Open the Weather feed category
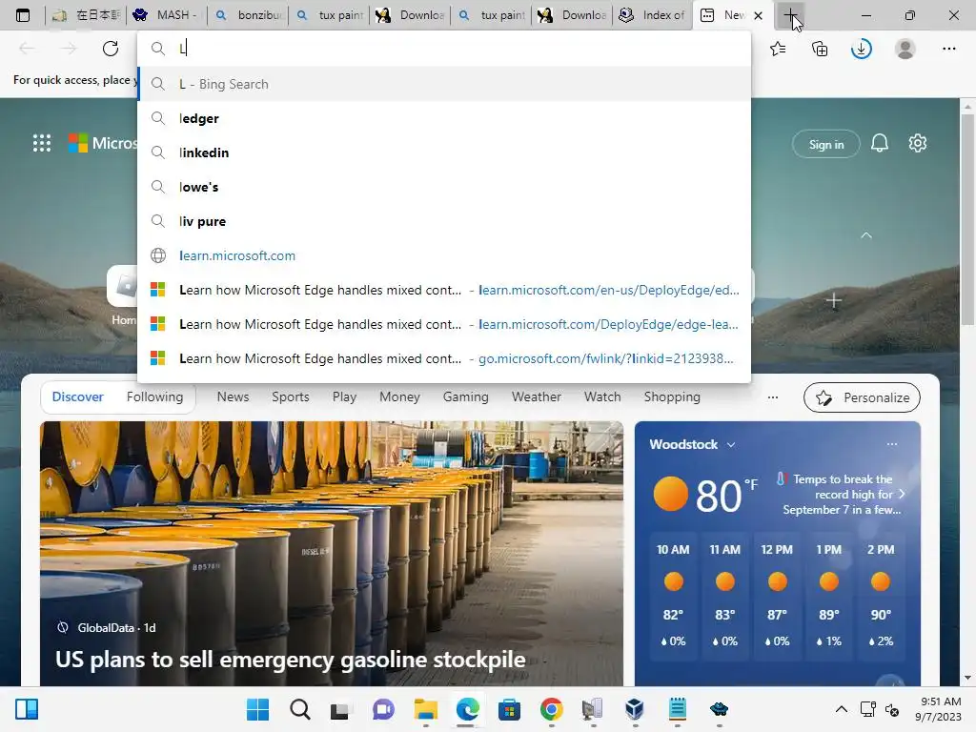Viewport: 976px width, 732px height. 536,397
